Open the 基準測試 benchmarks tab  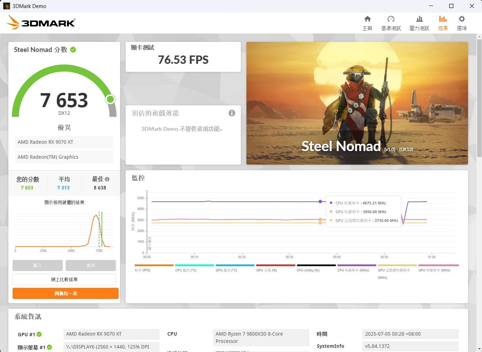pyautogui.click(x=391, y=23)
